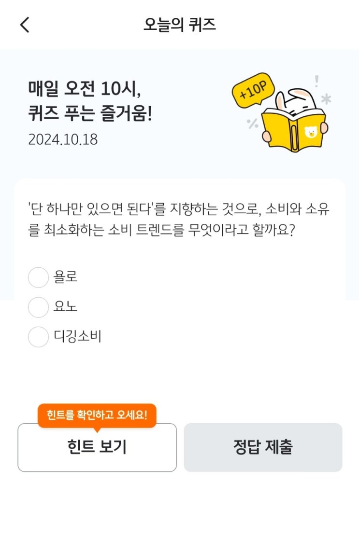Select the 욜로 radio button

38,277
